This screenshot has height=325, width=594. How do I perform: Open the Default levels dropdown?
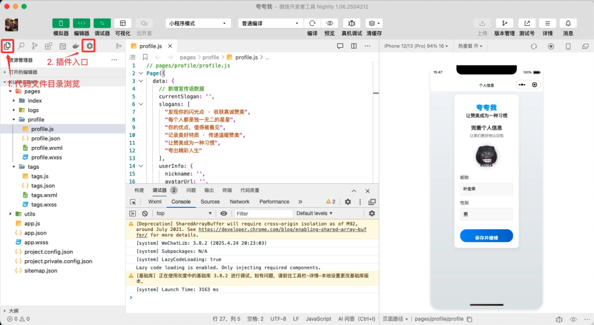[x=315, y=213]
